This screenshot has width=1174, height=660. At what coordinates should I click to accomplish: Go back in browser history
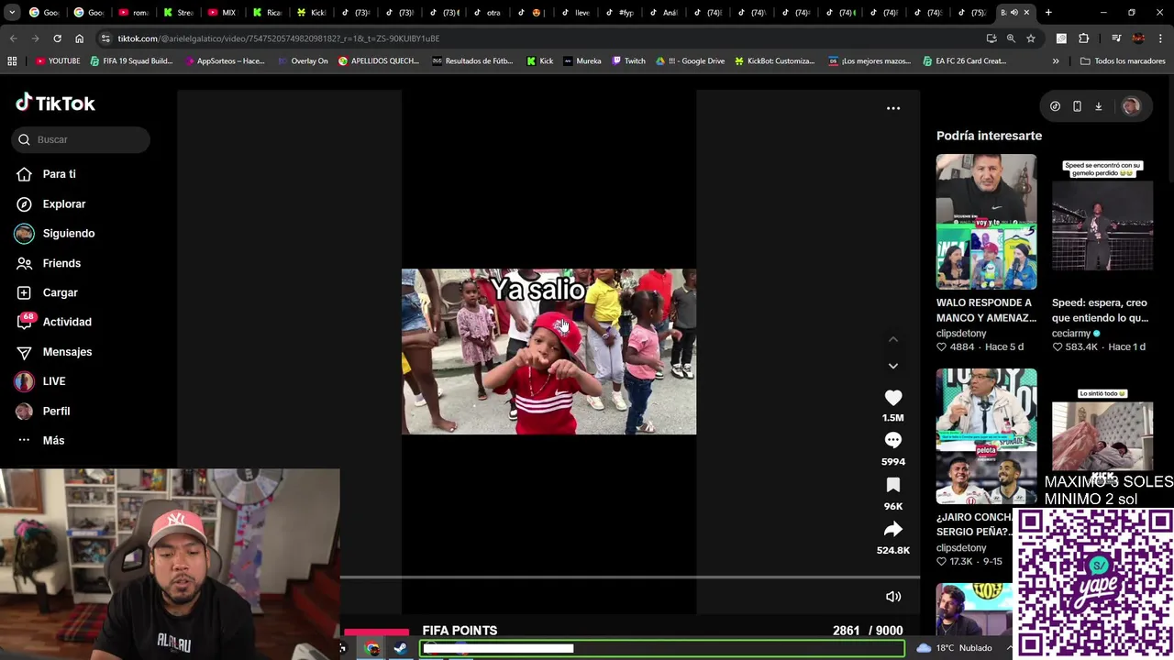13,38
